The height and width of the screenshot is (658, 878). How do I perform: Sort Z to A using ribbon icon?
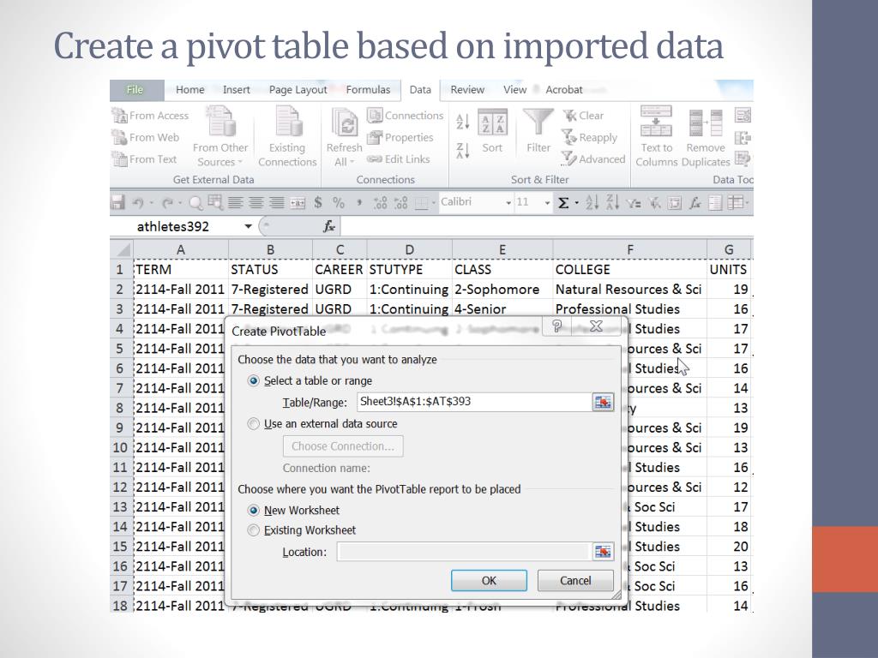point(462,151)
